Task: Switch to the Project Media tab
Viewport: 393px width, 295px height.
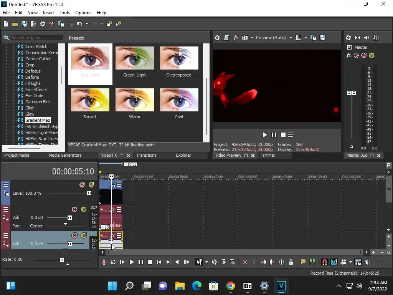Action: (x=17, y=155)
